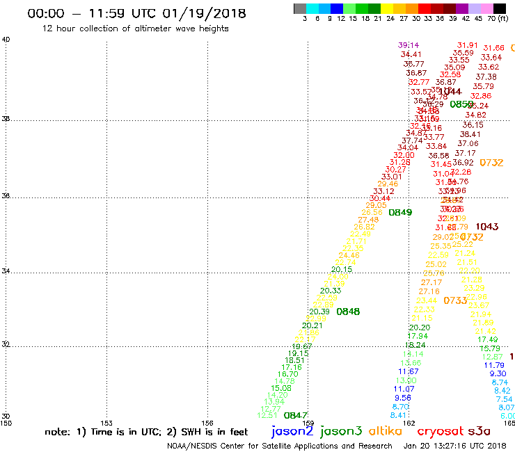515x452 pixels.
Task: Click the green wave height value '20.15'
Action: [x=342, y=270]
